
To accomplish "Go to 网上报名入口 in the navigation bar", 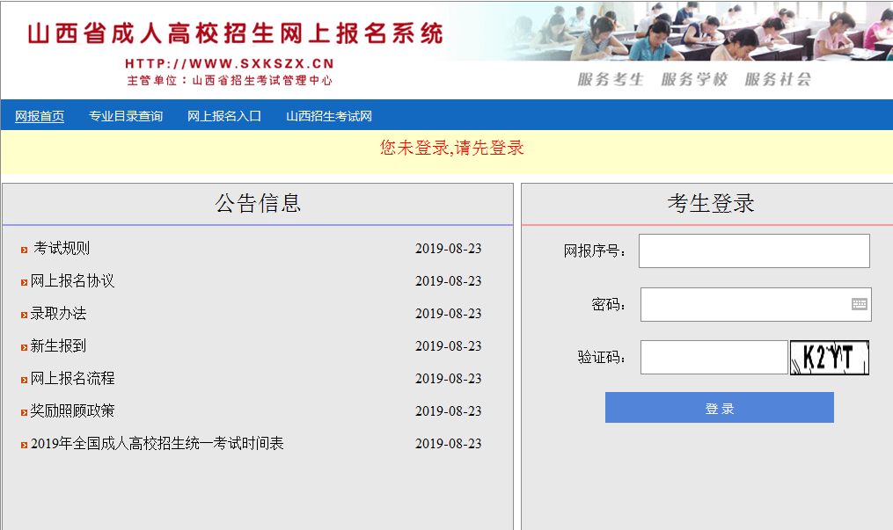I will tap(224, 116).
